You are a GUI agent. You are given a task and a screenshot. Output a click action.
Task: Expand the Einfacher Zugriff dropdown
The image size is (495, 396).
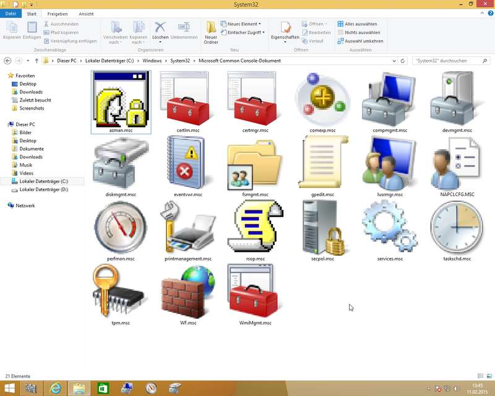point(246,32)
